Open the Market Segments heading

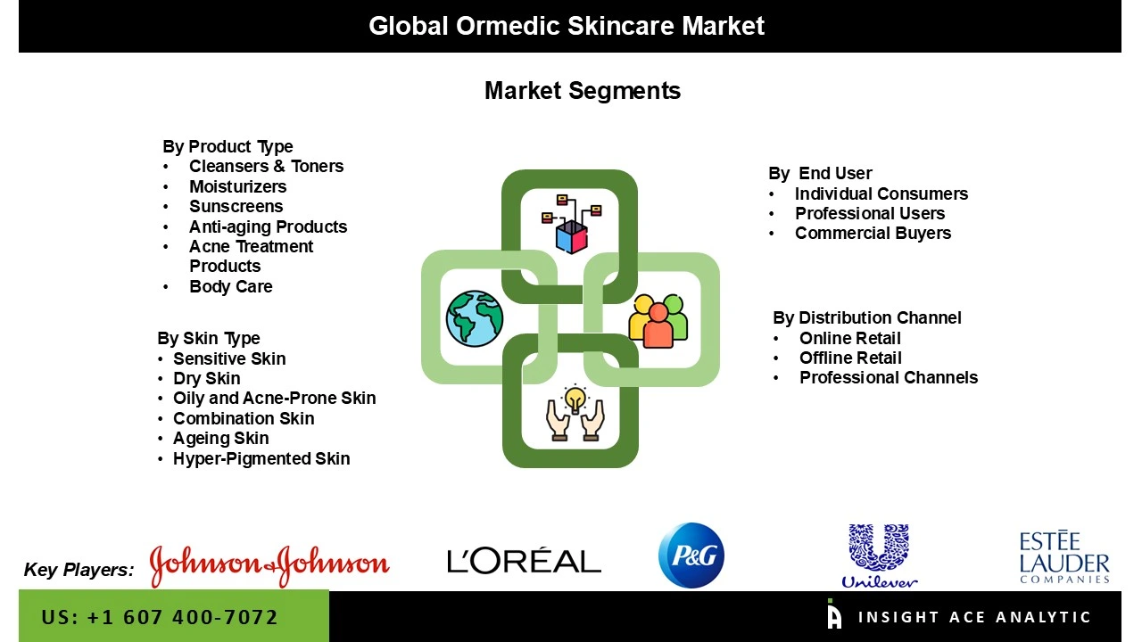(583, 90)
